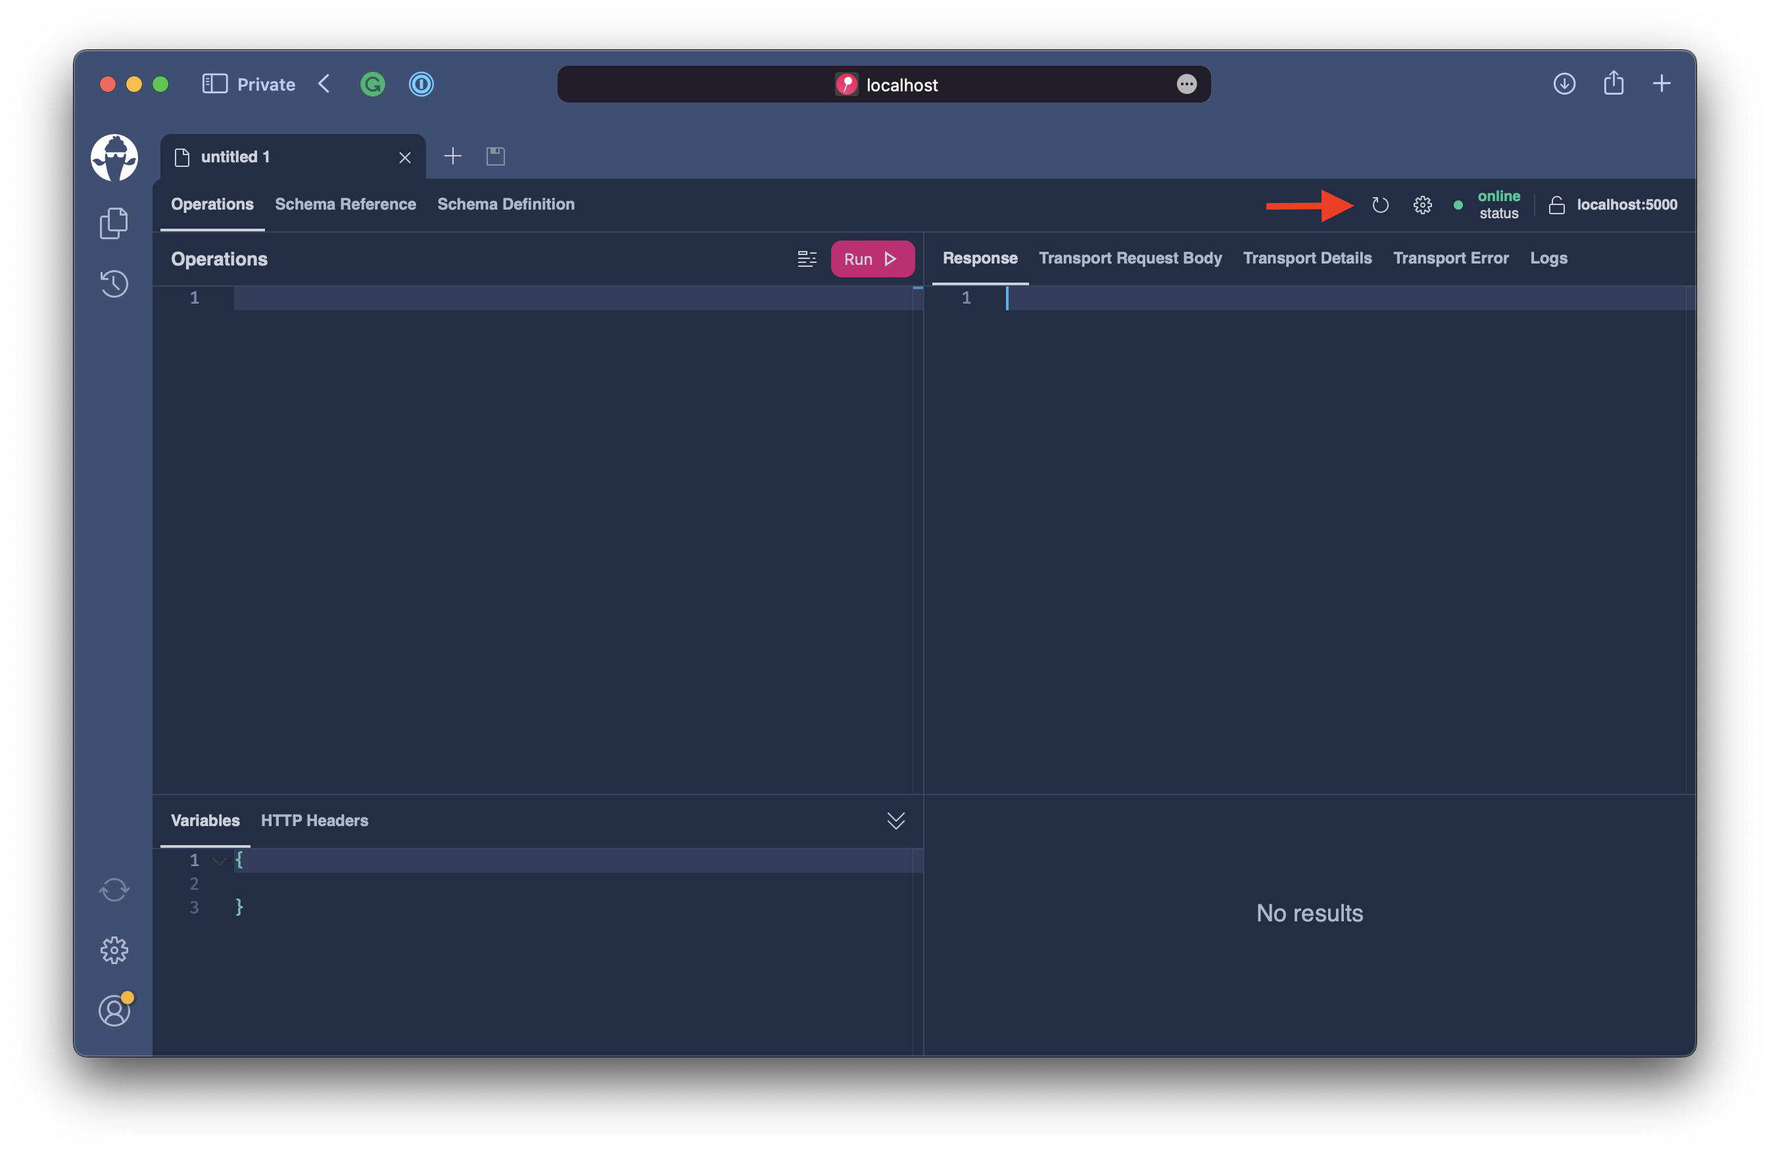Open connection settings gear icon
This screenshot has width=1770, height=1154.
point(1422,204)
